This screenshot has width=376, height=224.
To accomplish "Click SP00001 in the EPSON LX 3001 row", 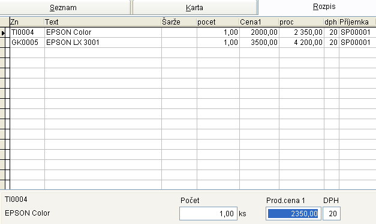I will point(357,43).
